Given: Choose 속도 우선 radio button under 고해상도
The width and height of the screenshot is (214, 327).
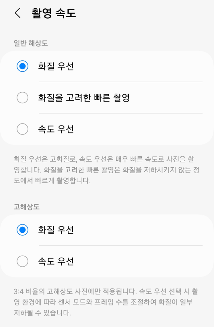Looking at the screenshot, I should 23,262.
